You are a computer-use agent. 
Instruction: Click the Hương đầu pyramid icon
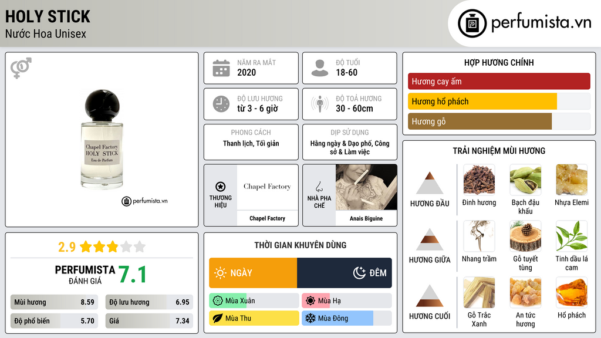[x=430, y=183]
